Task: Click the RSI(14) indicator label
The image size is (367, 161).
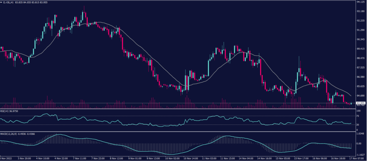Action: (x=7, y=111)
